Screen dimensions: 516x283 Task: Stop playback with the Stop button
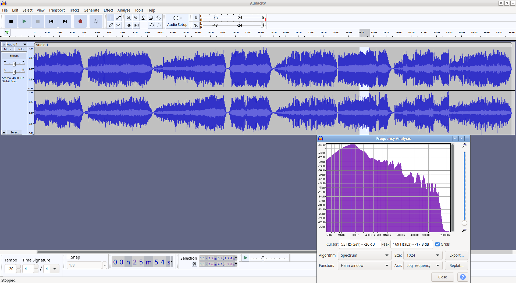click(38, 21)
